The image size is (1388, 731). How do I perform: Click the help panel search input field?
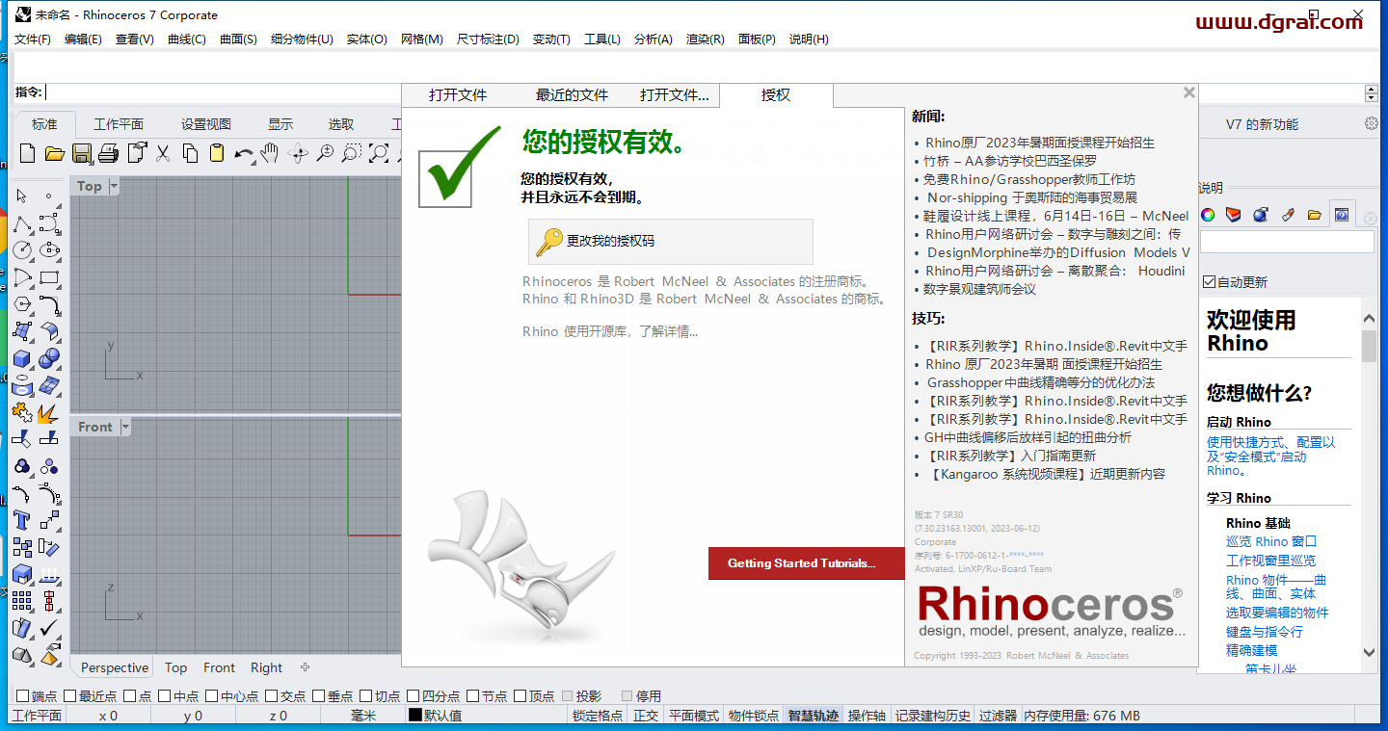click(1287, 242)
